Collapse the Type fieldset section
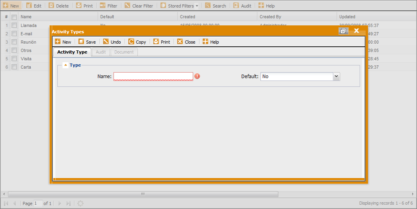 pos(65,65)
